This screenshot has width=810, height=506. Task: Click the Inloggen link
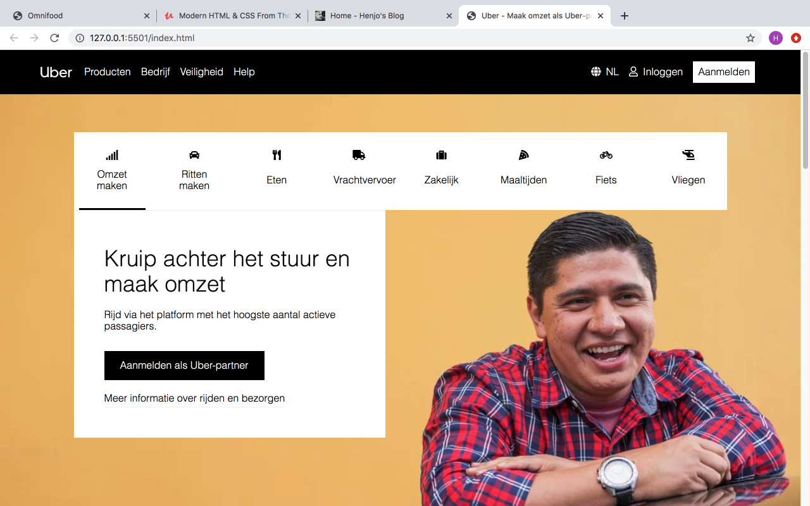click(663, 72)
